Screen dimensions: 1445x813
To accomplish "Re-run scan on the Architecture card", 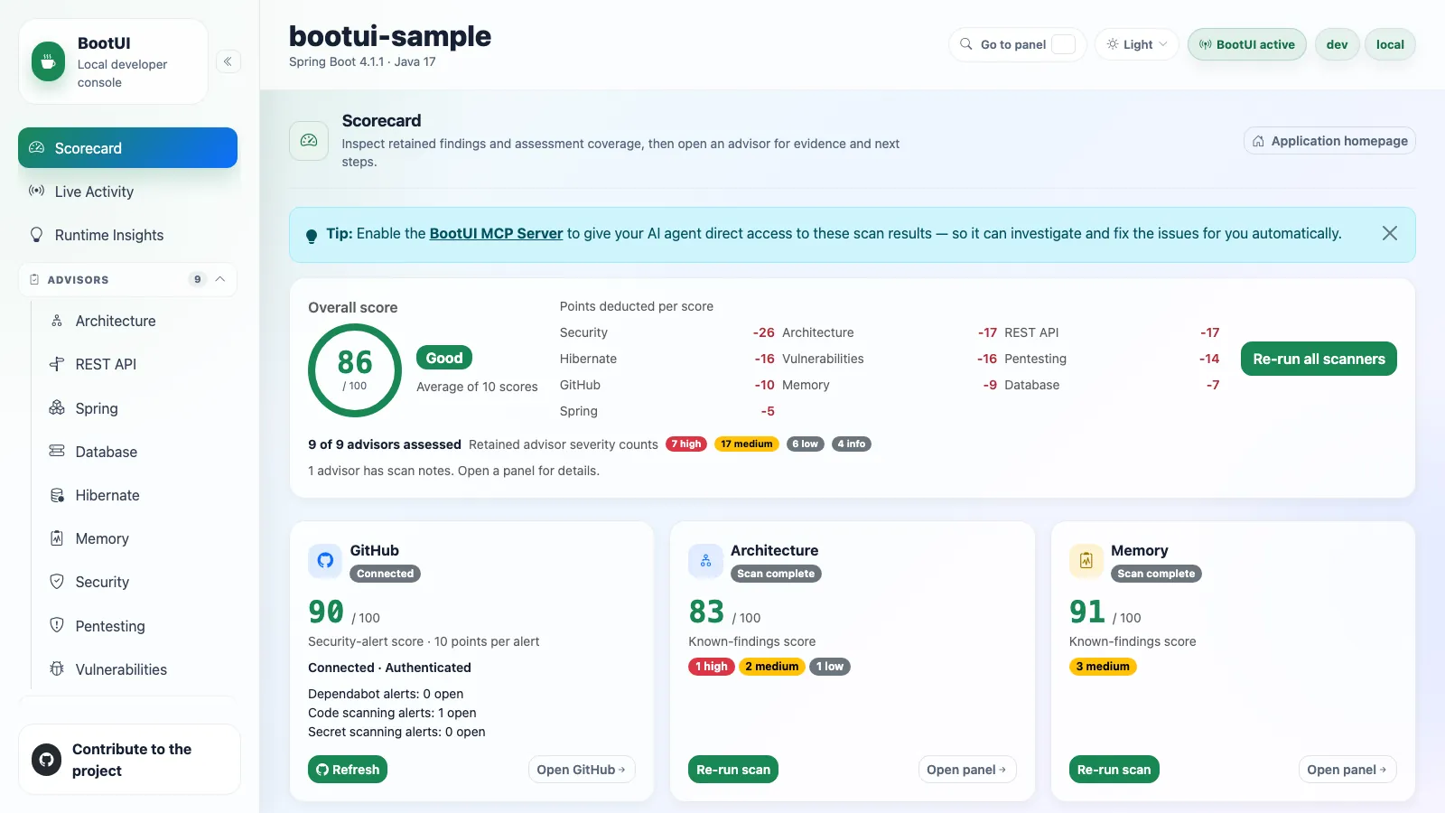I will point(733,770).
